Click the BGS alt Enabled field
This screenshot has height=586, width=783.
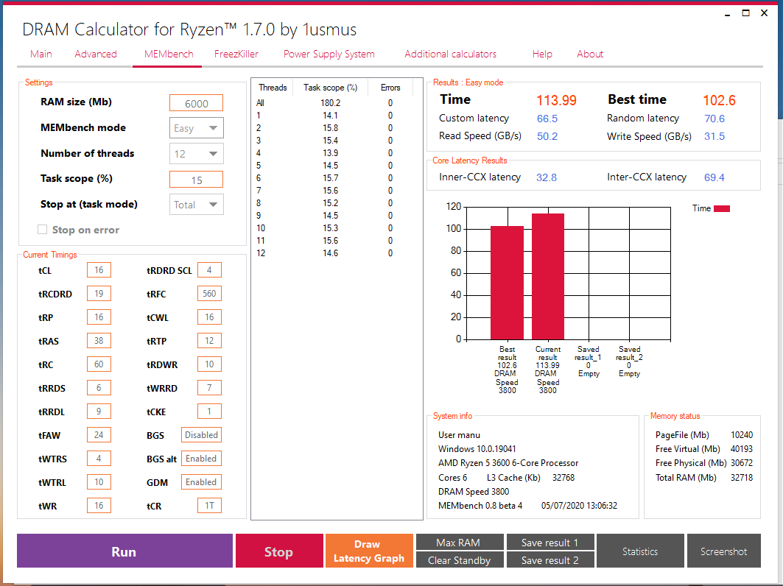pos(201,458)
